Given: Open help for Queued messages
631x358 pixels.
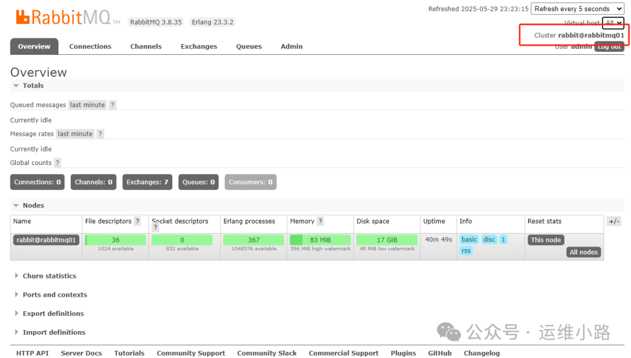Looking at the screenshot, I should pyautogui.click(x=112, y=105).
